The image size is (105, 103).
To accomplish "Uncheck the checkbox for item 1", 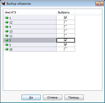I will click(65, 18).
